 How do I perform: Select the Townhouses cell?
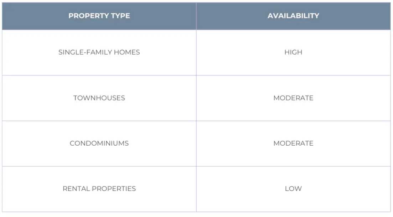99,98
